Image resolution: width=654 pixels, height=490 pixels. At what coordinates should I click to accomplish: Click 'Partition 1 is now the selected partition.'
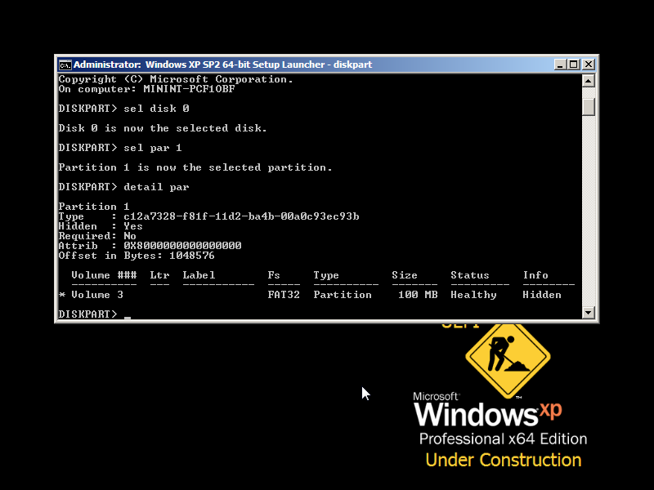pyautogui.click(x=195, y=167)
